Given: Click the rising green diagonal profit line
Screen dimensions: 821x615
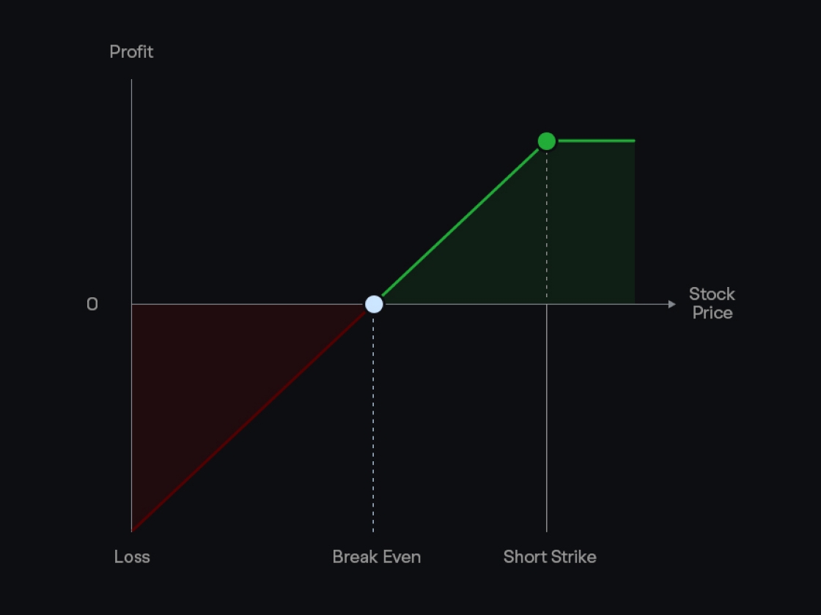Looking at the screenshot, I should 460,222.
